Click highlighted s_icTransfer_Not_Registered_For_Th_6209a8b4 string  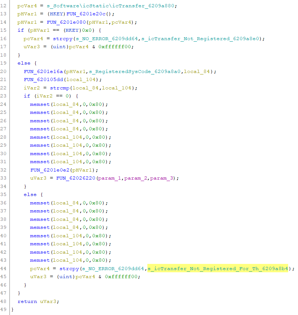[x=218, y=269]
